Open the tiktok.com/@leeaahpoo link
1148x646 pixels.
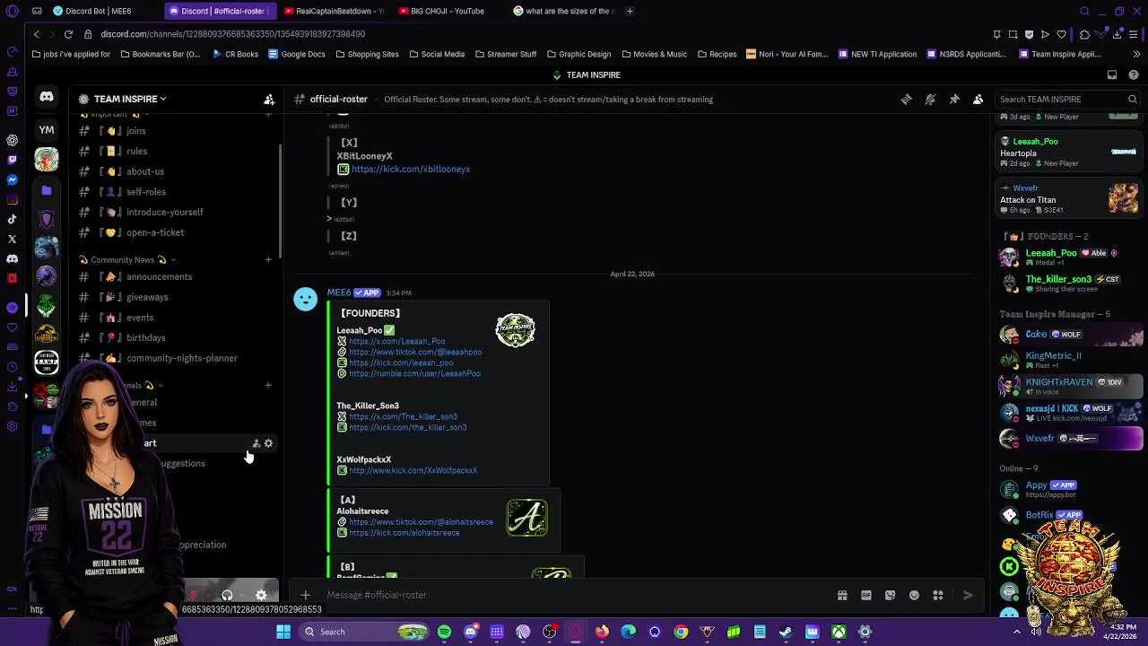pos(415,352)
